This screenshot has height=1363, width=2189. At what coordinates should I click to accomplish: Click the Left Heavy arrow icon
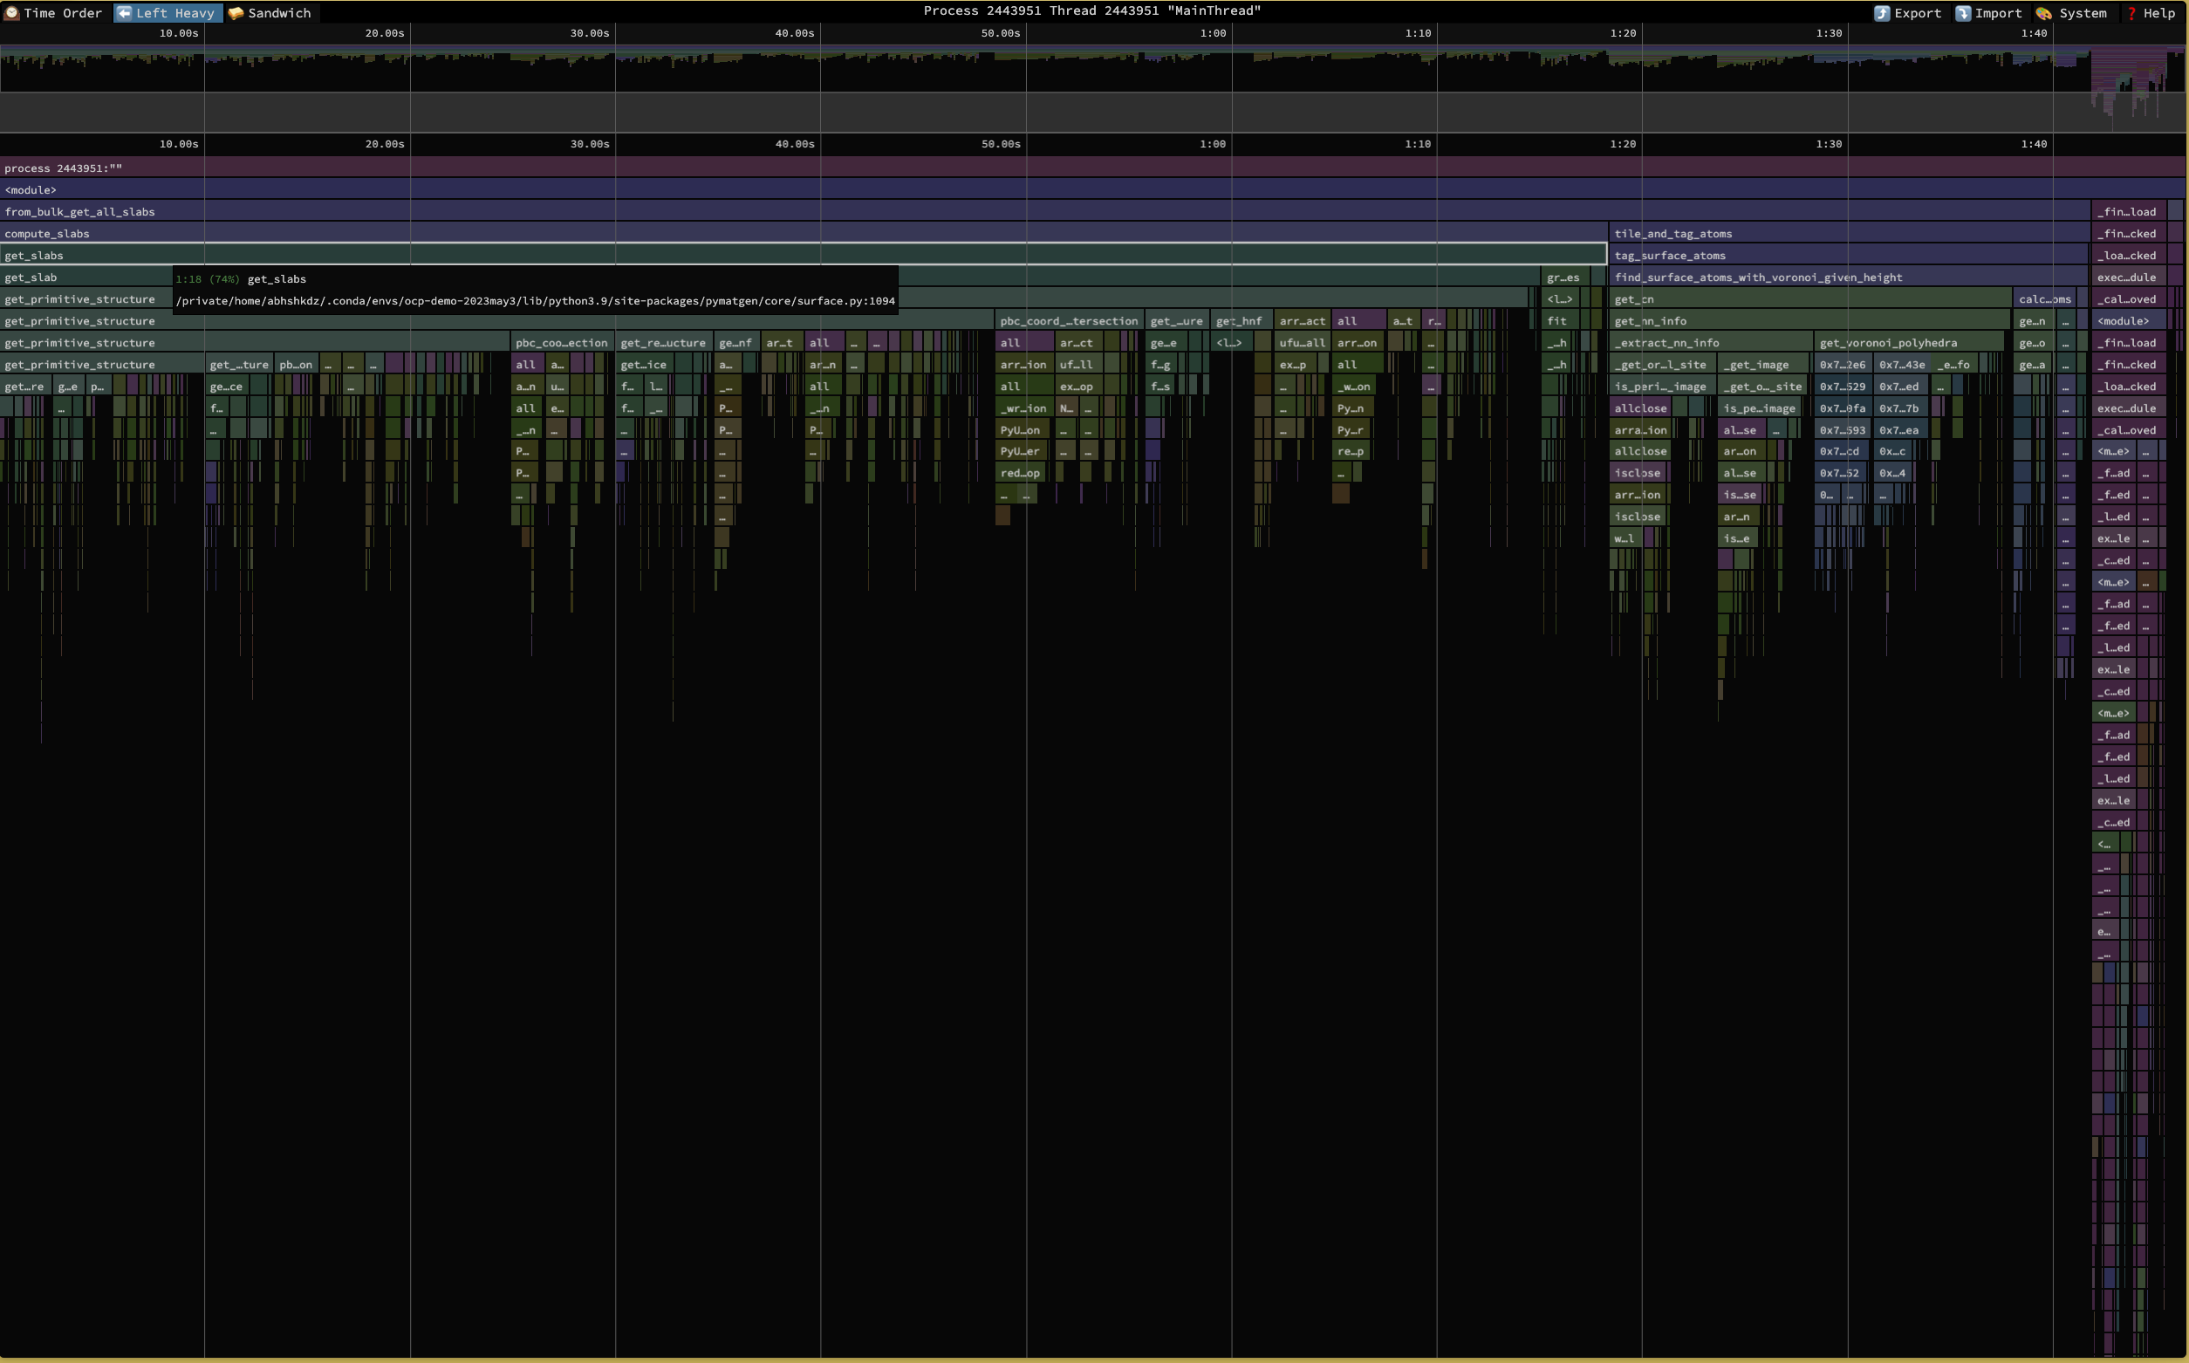[x=125, y=12]
